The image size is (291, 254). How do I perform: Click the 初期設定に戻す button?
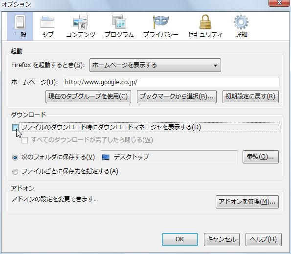tap(250, 96)
